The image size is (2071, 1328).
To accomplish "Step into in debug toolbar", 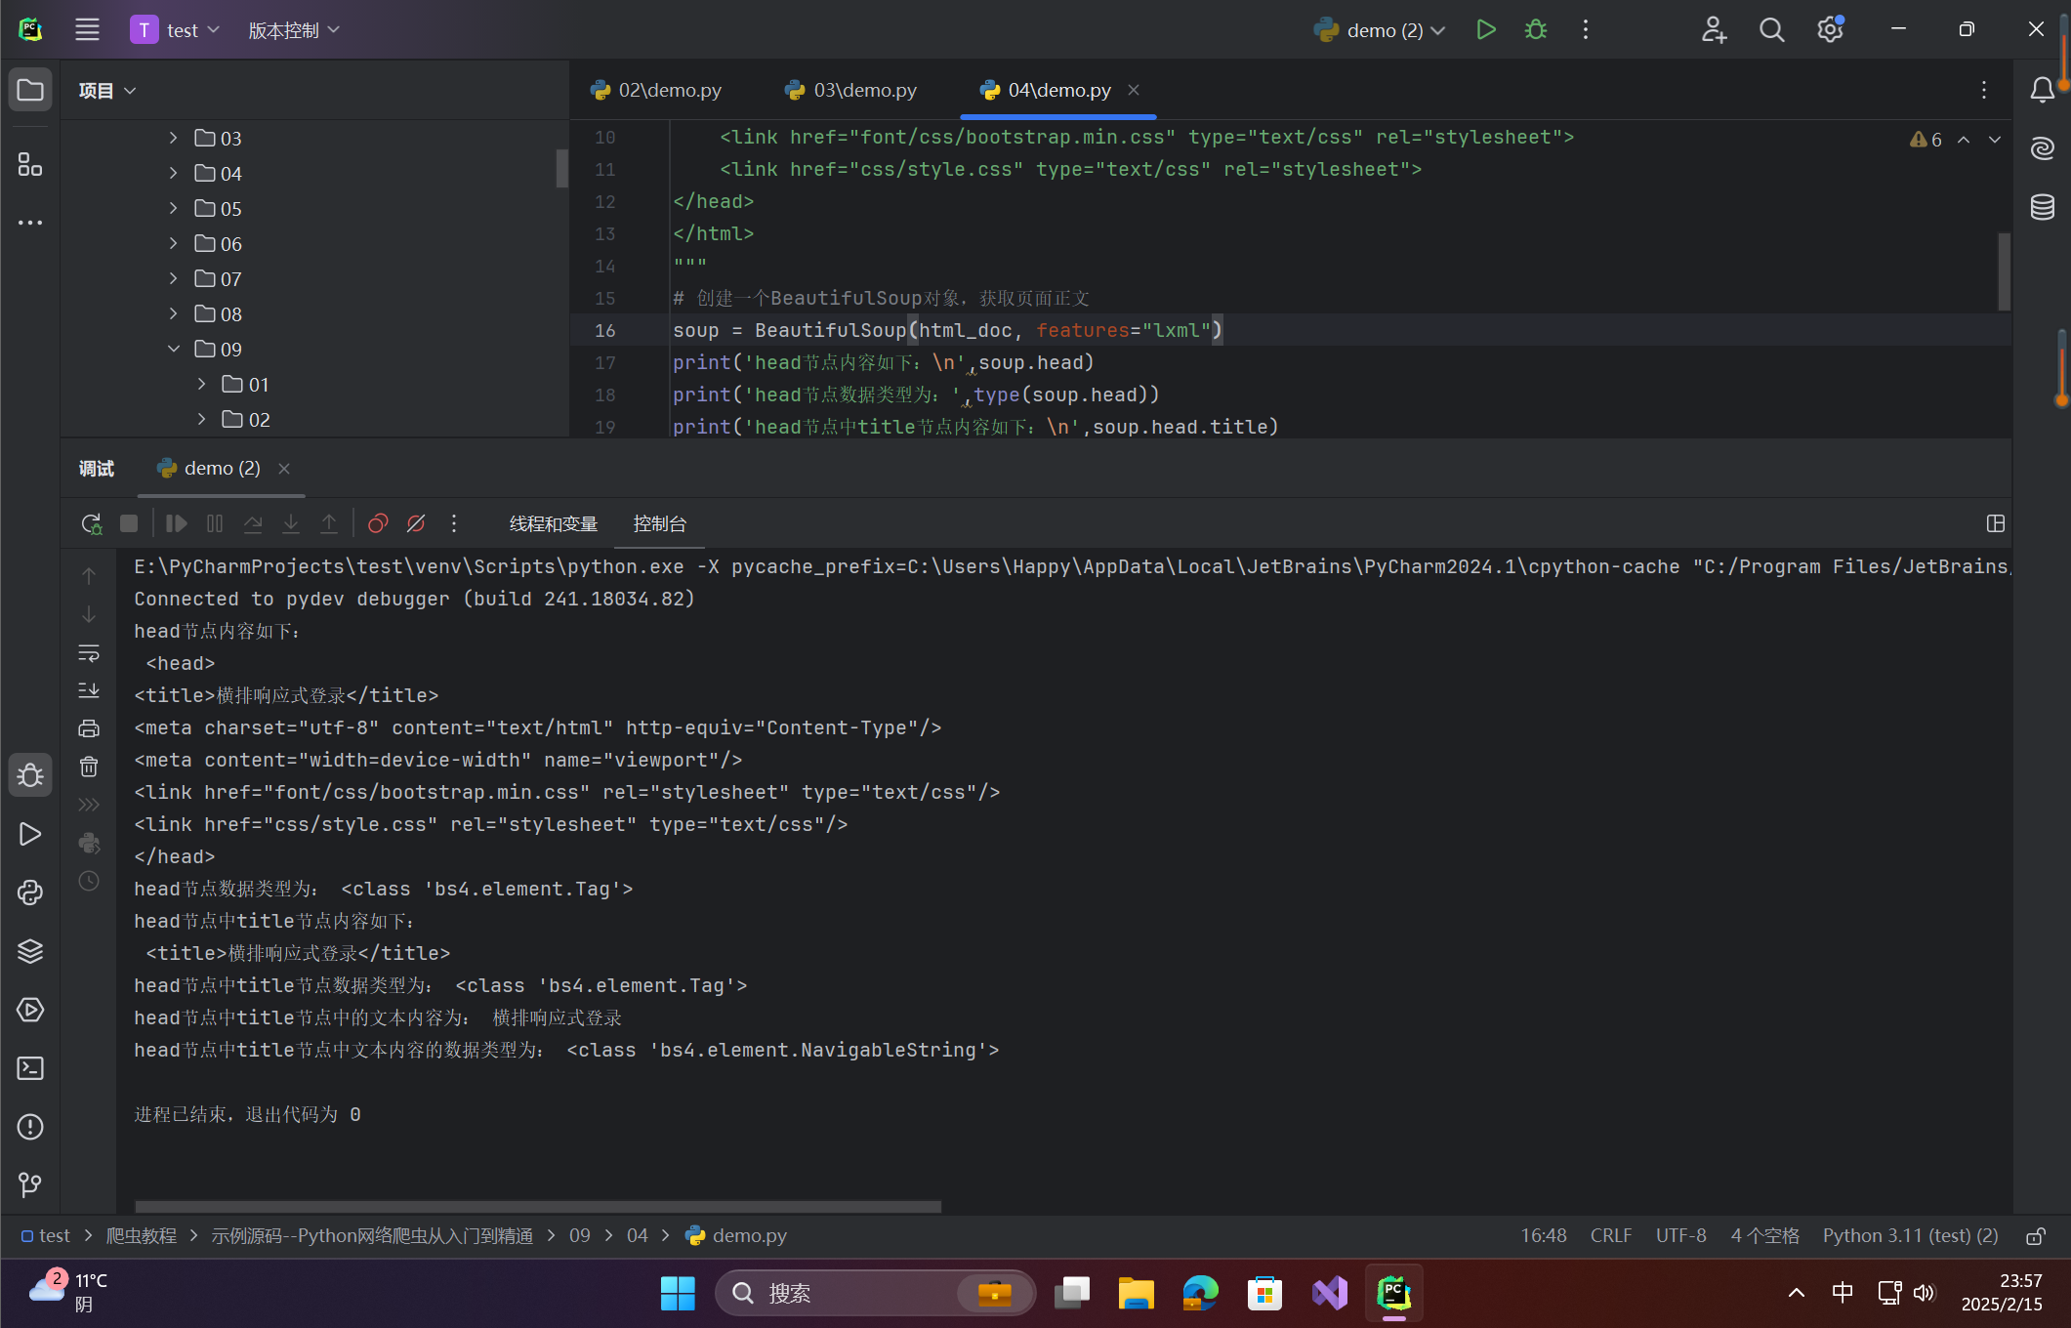I will pyautogui.click(x=291, y=523).
